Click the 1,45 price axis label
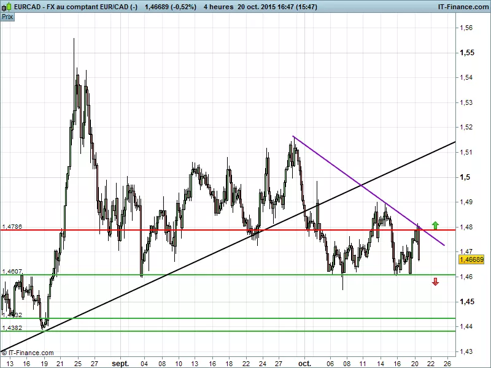Viewport: 491px width, 368px height. coord(467,302)
